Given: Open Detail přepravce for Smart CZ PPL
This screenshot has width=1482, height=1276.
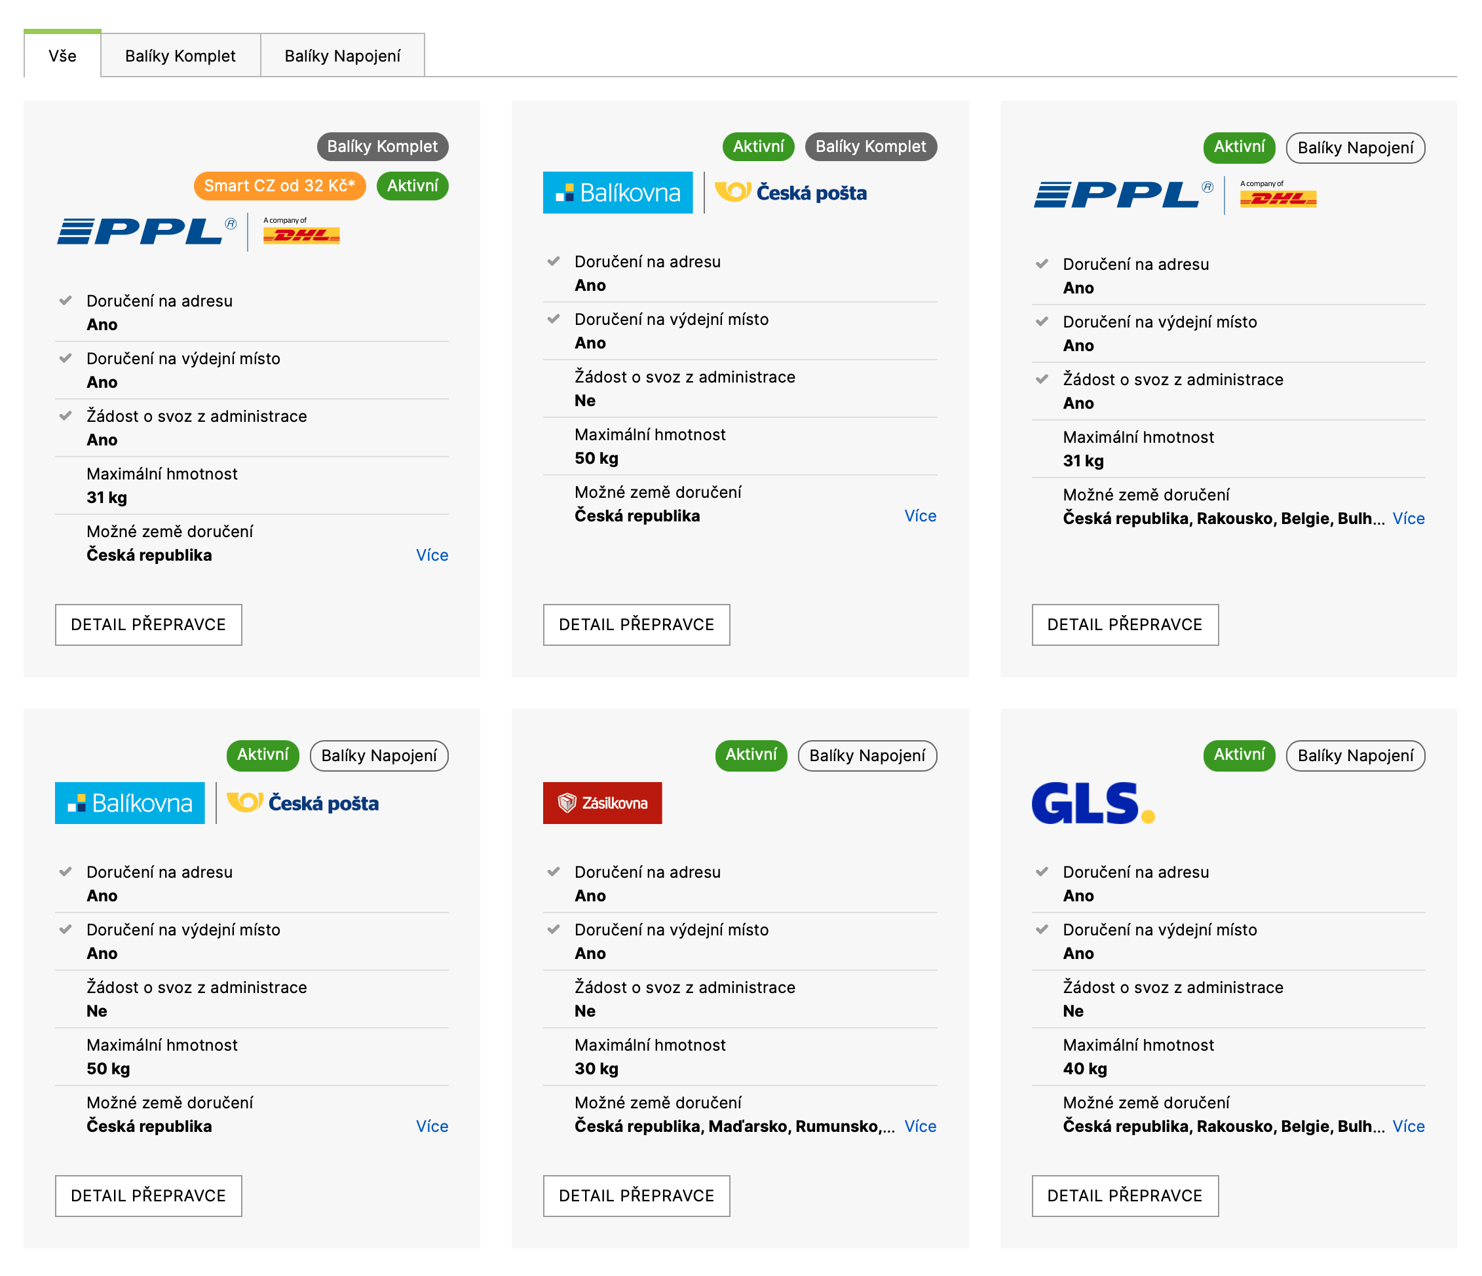Looking at the screenshot, I should tap(148, 624).
